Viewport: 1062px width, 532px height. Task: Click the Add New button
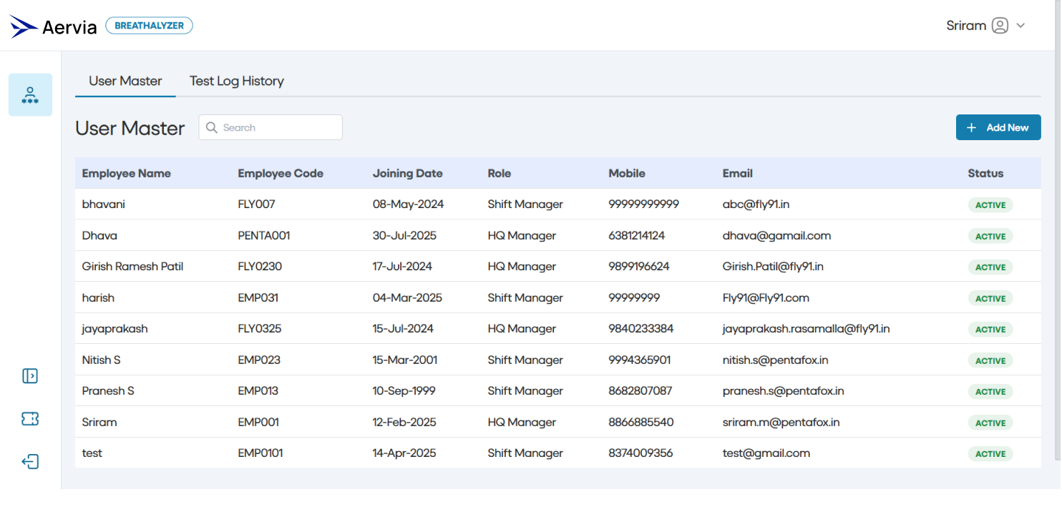pyautogui.click(x=998, y=127)
